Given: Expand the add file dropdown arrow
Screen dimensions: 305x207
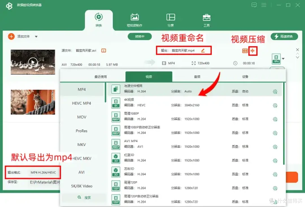Looking at the screenshot, I should (36, 37).
